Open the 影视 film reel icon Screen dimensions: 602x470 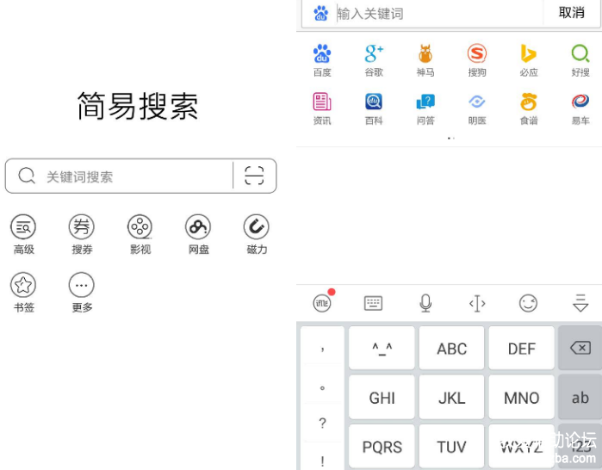pyautogui.click(x=140, y=226)
